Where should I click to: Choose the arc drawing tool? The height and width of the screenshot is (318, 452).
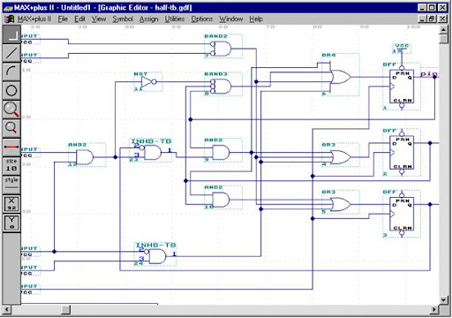coord(11,72)
